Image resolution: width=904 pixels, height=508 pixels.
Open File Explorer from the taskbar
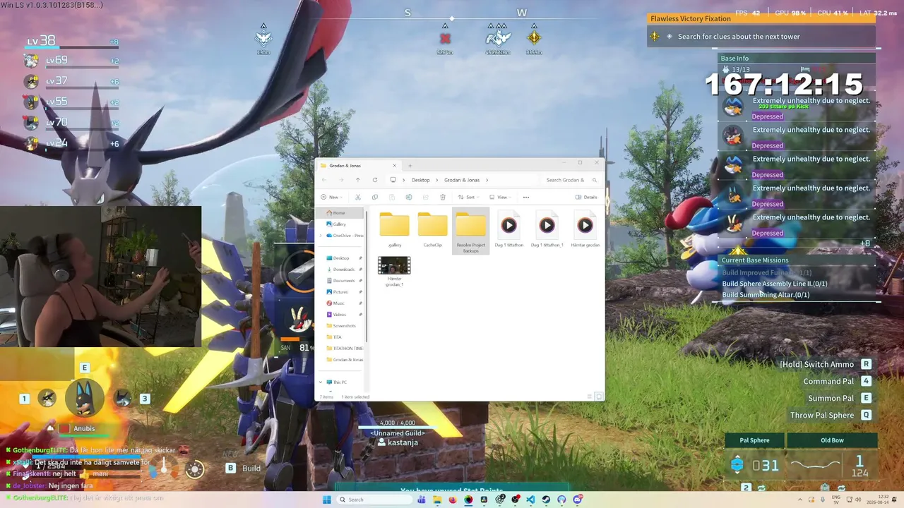437,500
